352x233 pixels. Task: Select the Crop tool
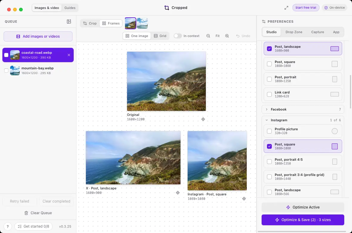click(90, 23)
